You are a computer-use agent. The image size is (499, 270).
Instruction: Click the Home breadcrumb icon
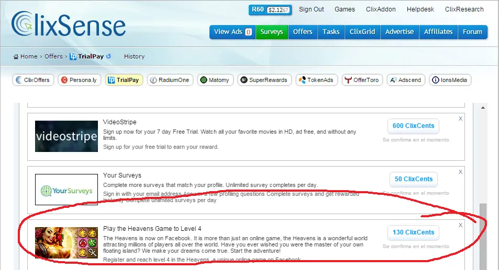pos(16,57)
